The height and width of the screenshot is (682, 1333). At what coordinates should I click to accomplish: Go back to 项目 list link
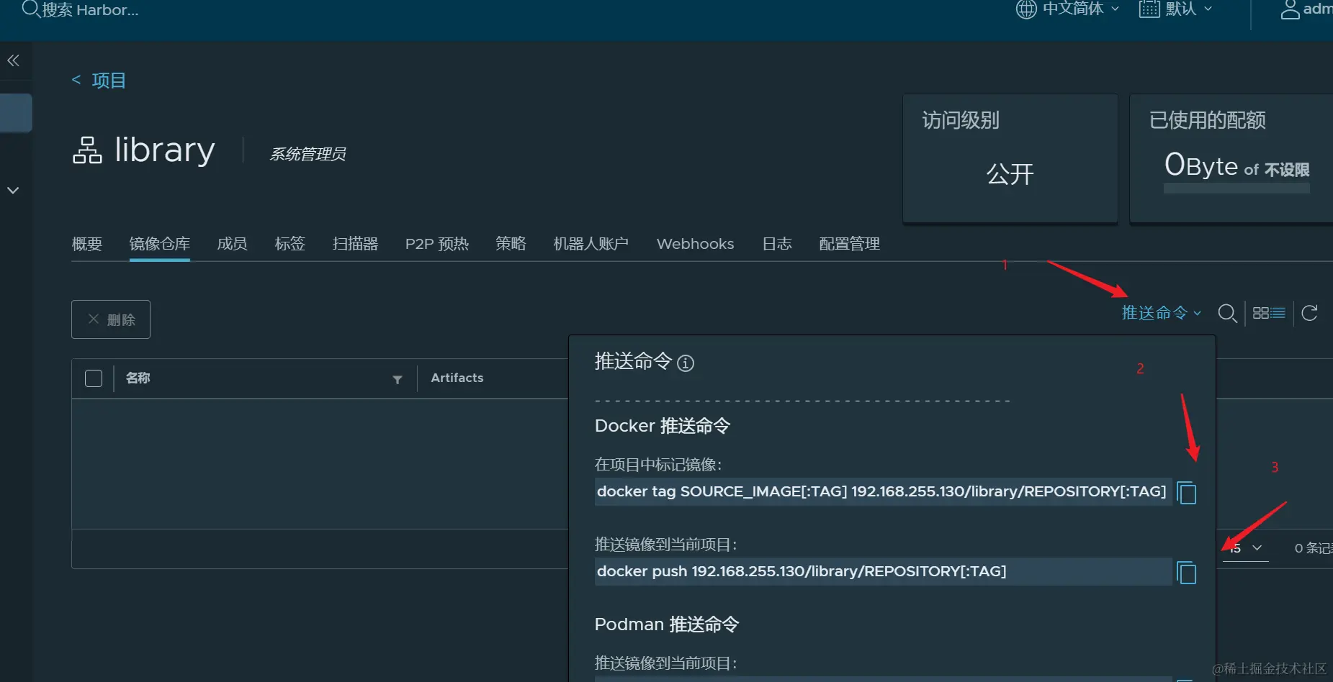pos(109,80)
